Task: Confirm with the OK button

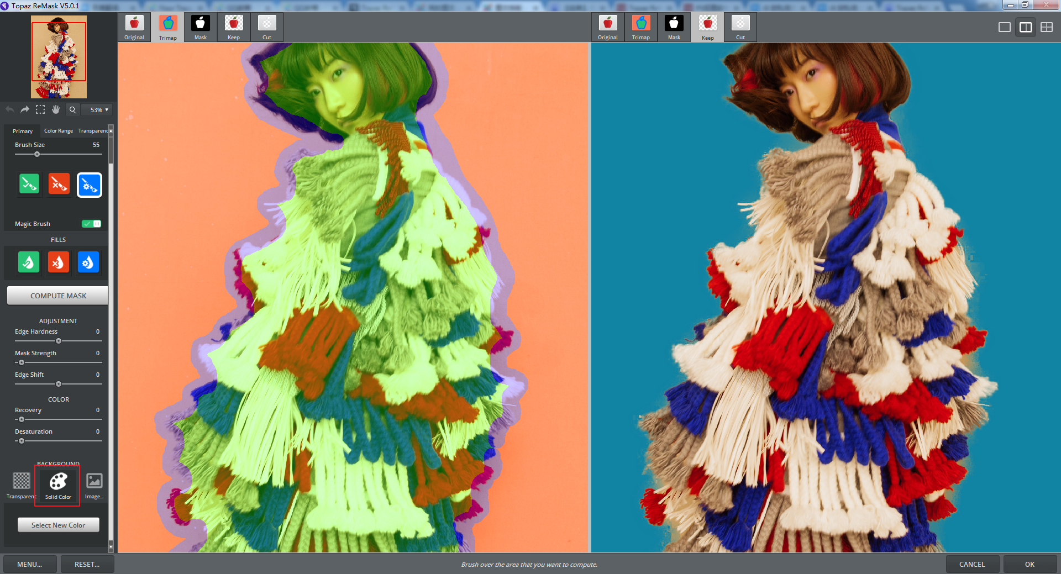Action: click(x=1030, y=564)
